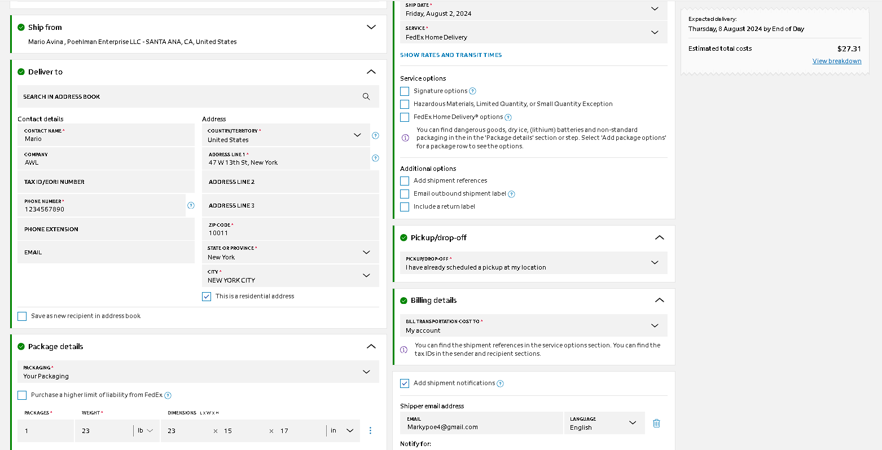The width and height of the screenshot is (882, 450).
Task: Open Packaging dropdown showing Your Packaging
Action: (x=198, y=372)
